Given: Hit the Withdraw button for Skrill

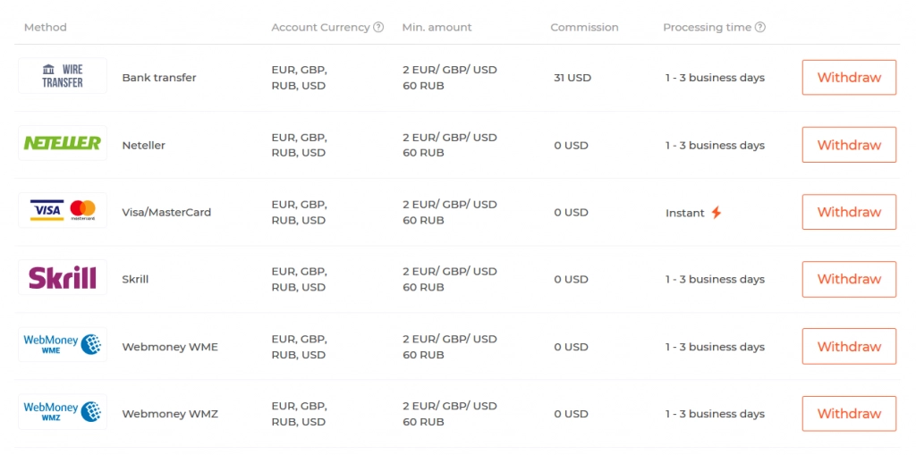Looking at the screenshot, I should (849, 279).
